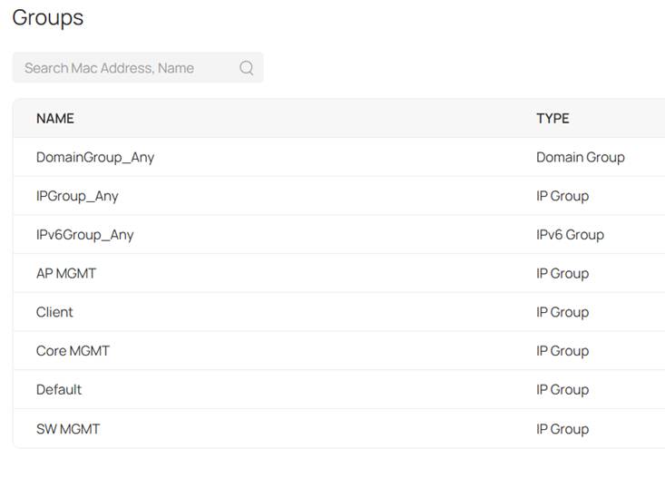665x488 pixels.
Task: Click the search magnifier icon
Action: coord(247,68)
